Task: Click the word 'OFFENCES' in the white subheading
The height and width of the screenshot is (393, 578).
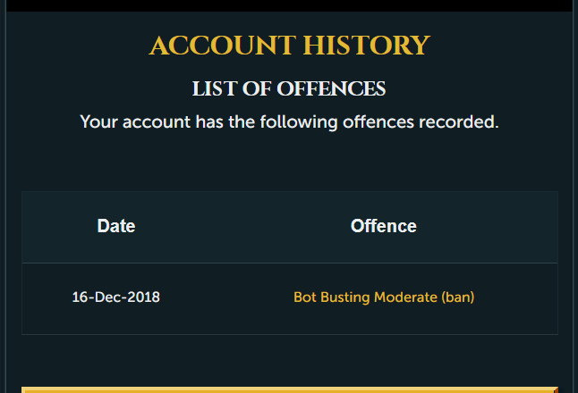Action: (x=331, y=88)
